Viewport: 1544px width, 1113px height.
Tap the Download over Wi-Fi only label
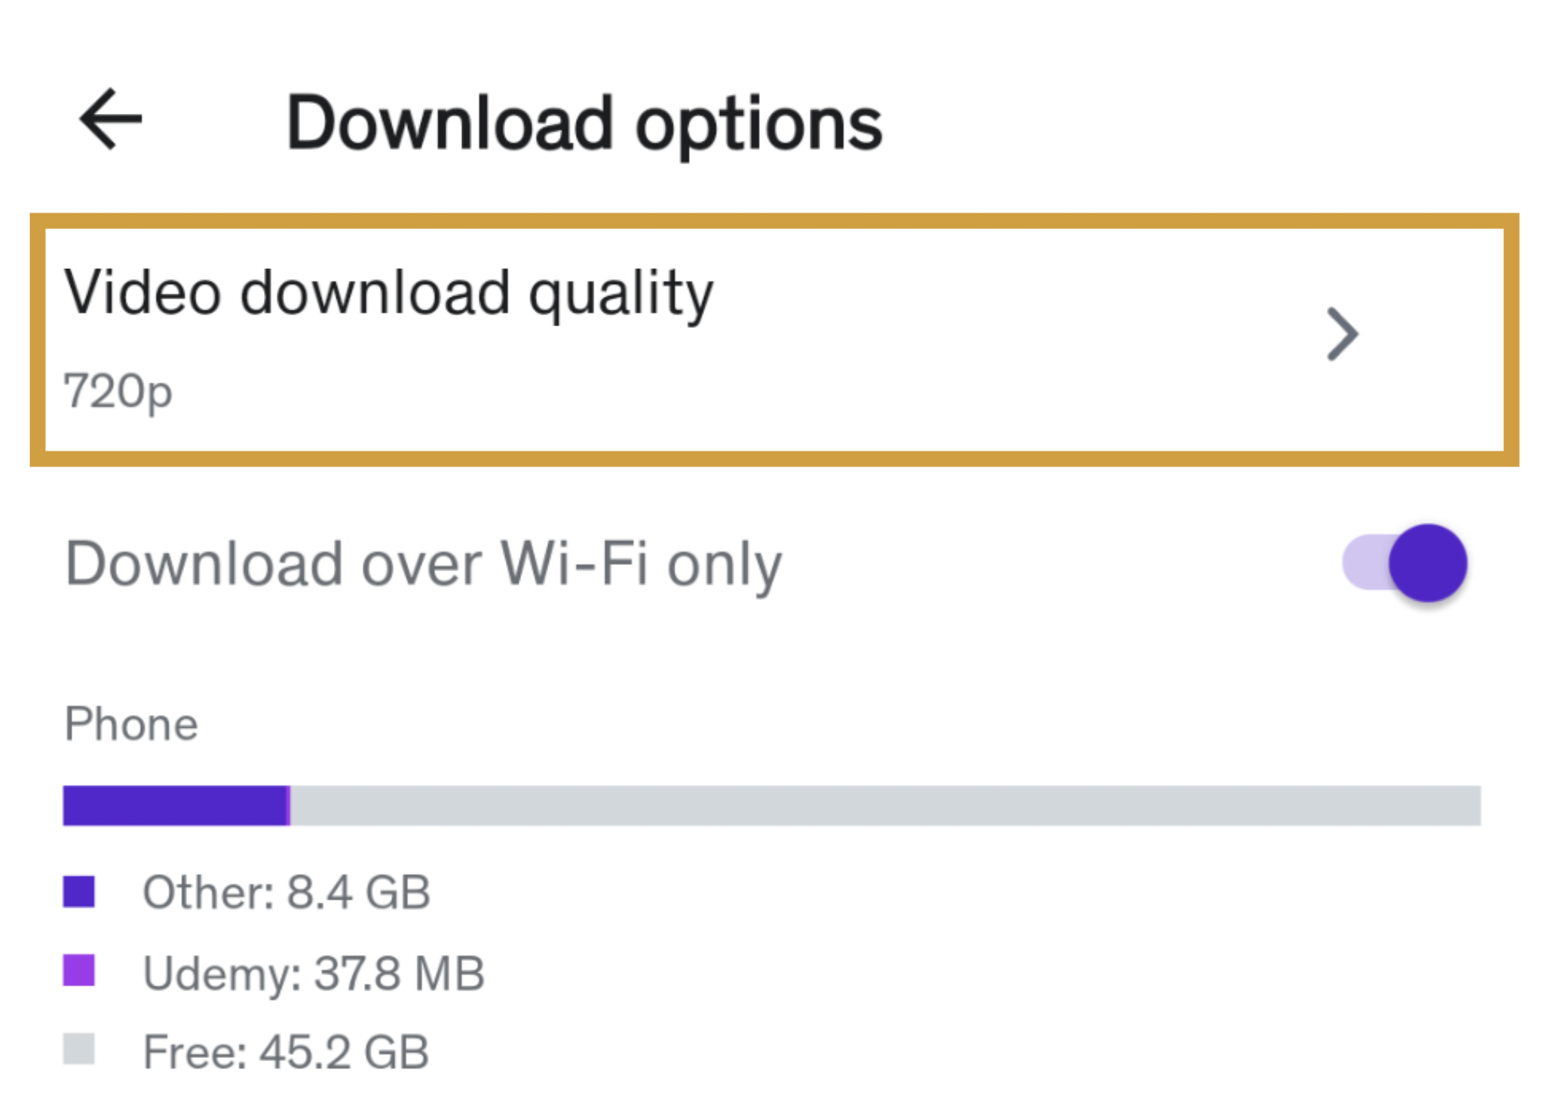423,564
